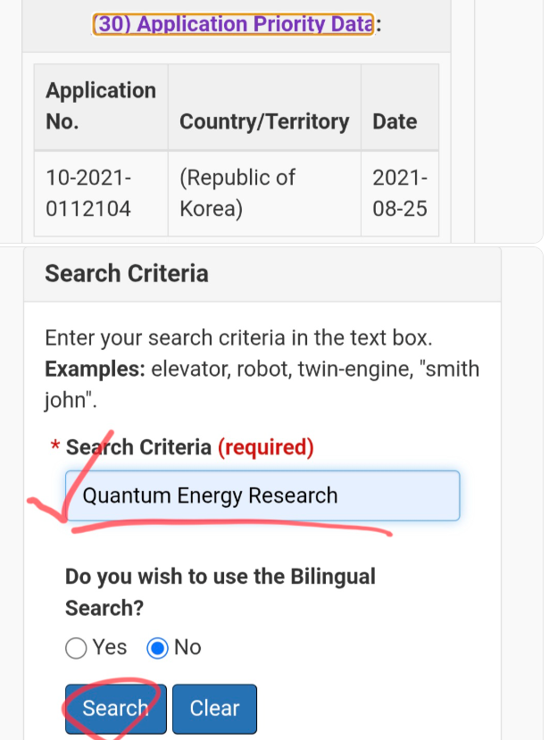The height and width of the screenshot is (740, 549).
Task: Select the 2021-08-25 date cell
Action: 400,193
